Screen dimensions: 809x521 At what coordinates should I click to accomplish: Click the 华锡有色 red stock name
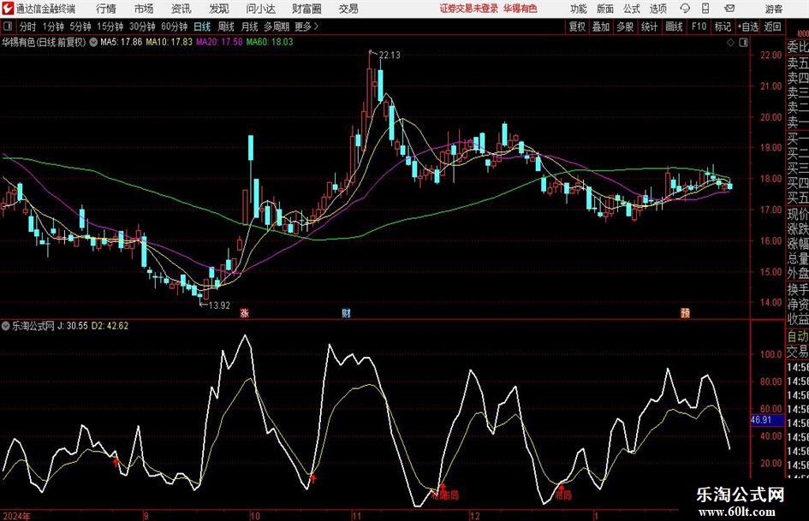coord(520,9)
